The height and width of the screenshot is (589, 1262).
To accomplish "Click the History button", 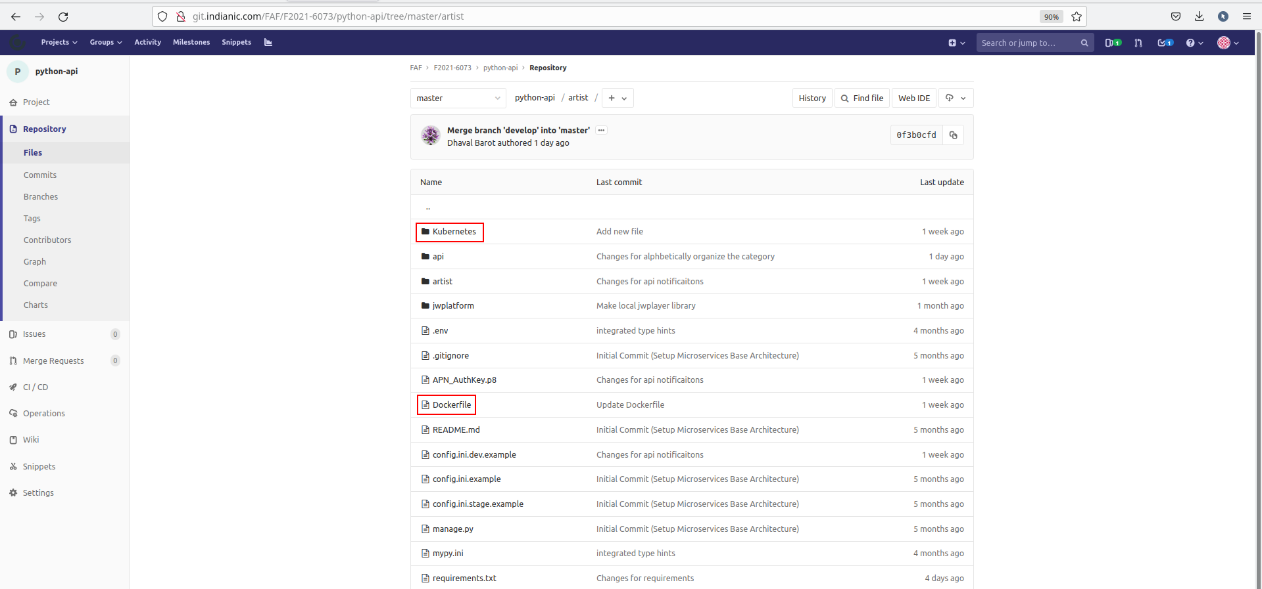I will pos(812,98).
